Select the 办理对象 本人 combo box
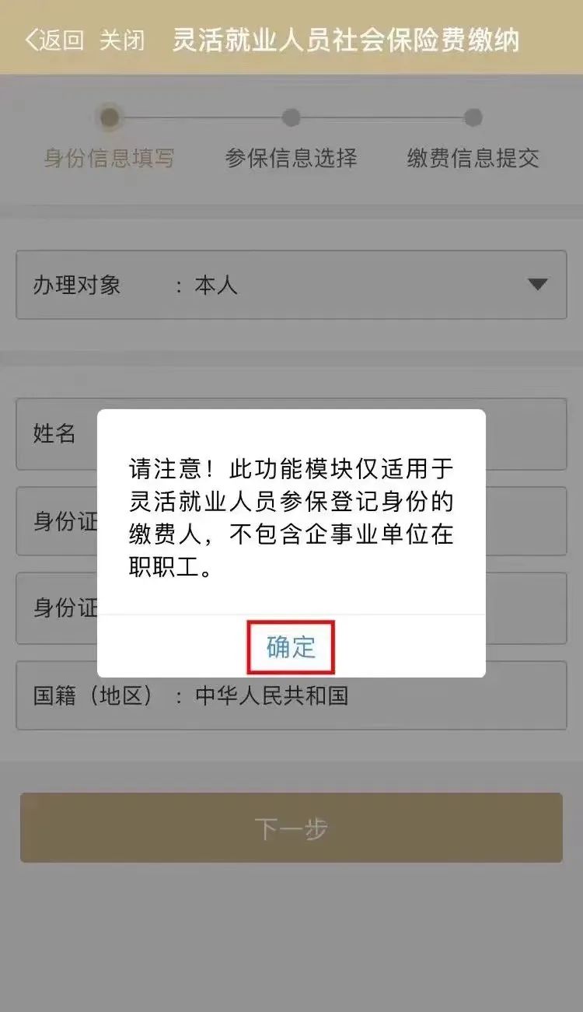The width and height of the screenshot is (583, 1012). click(291, 285)
